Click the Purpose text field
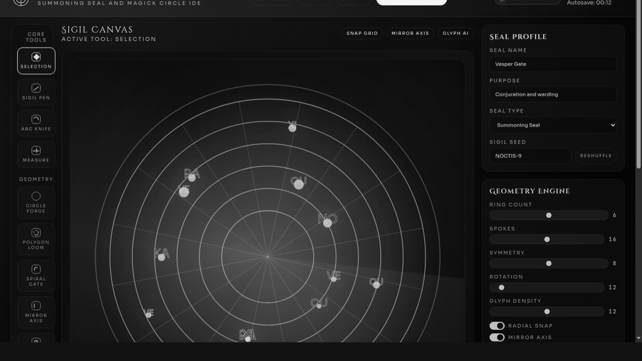 (552, 94)
